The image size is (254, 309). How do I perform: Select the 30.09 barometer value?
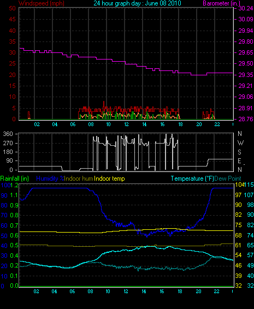(246, 19)
